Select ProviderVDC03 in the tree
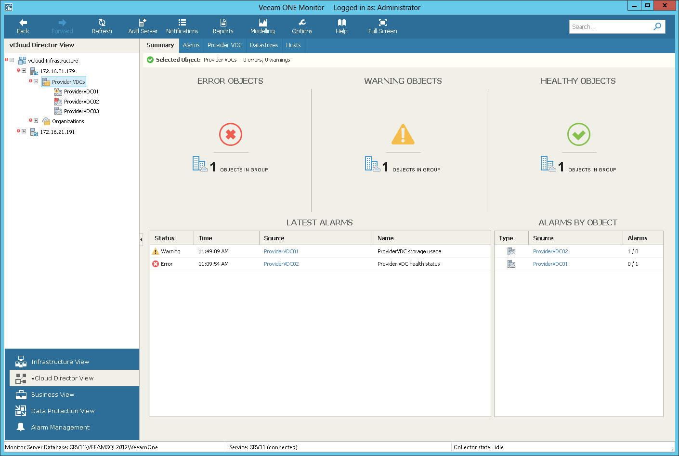 tap(81, 111)
